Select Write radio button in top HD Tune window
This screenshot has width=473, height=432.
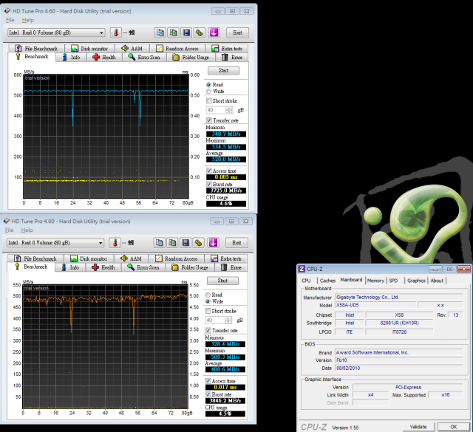click(x=208, y=92)
